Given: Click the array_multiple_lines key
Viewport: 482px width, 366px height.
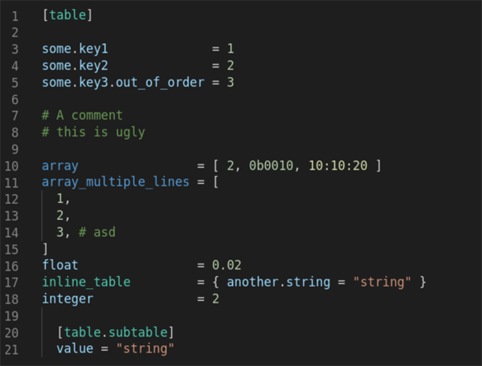Looking at the screenshot, I should tap(115, 182).
